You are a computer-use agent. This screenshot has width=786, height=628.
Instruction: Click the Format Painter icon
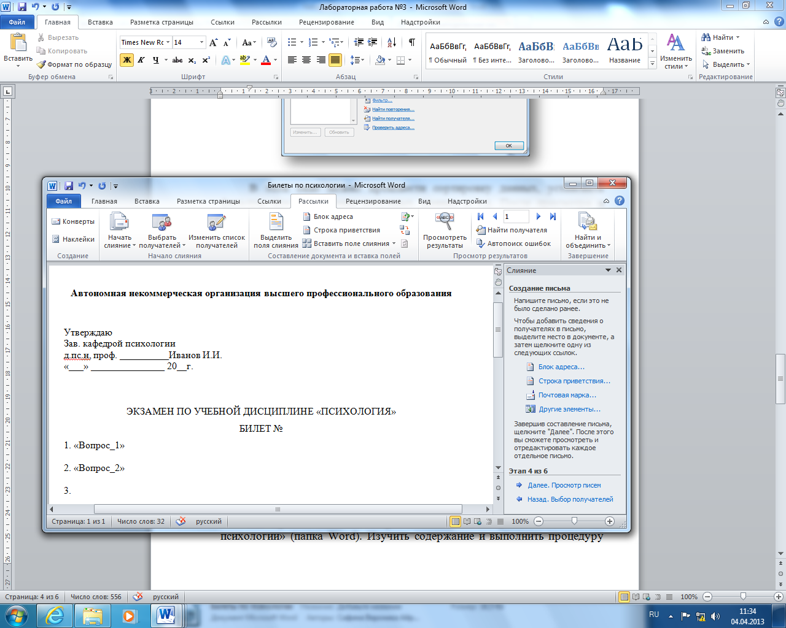[x=41, y=64]
